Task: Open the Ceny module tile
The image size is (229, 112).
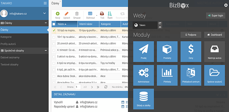Action: coord(191,52)
